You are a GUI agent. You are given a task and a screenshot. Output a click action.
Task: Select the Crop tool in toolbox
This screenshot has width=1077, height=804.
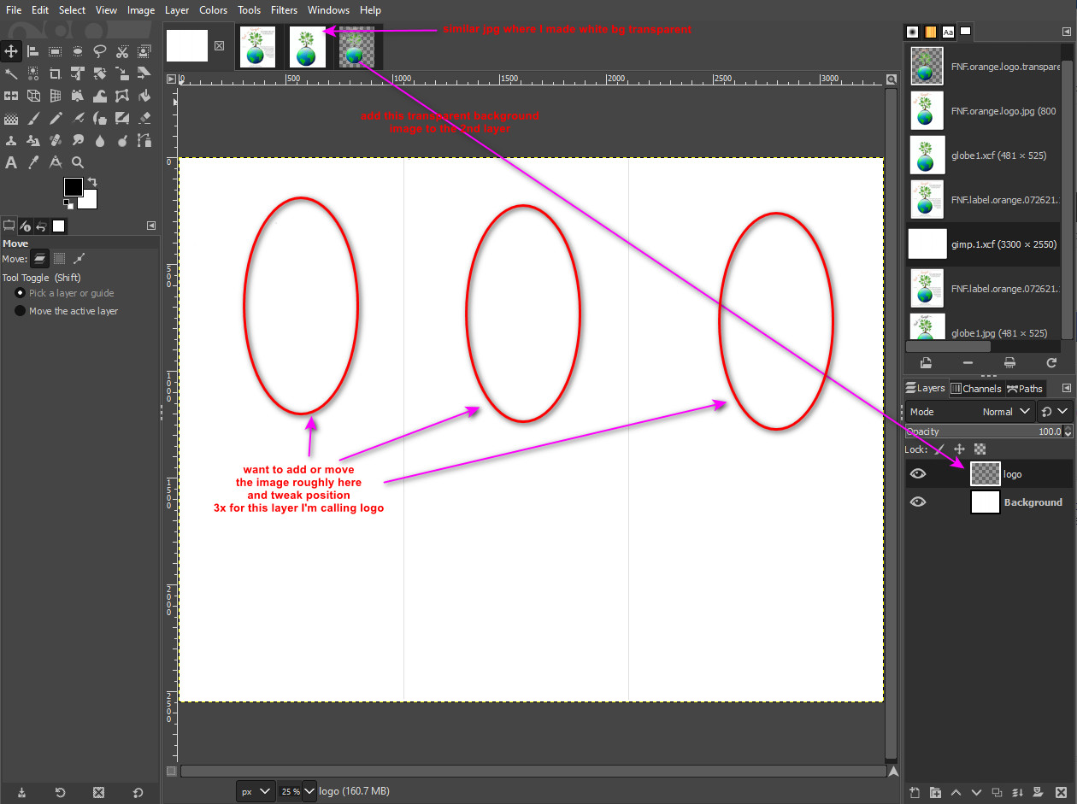pos(56,73)
